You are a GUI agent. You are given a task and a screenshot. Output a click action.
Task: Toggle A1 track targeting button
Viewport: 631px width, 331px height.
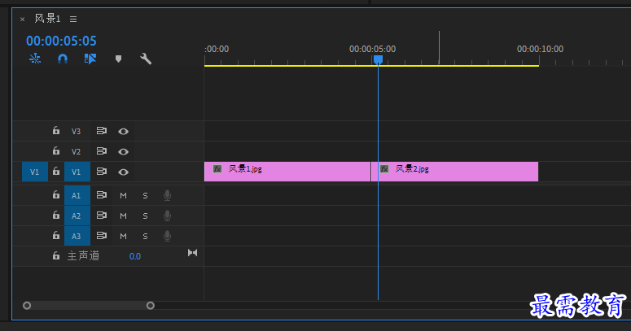pos(77,195)
